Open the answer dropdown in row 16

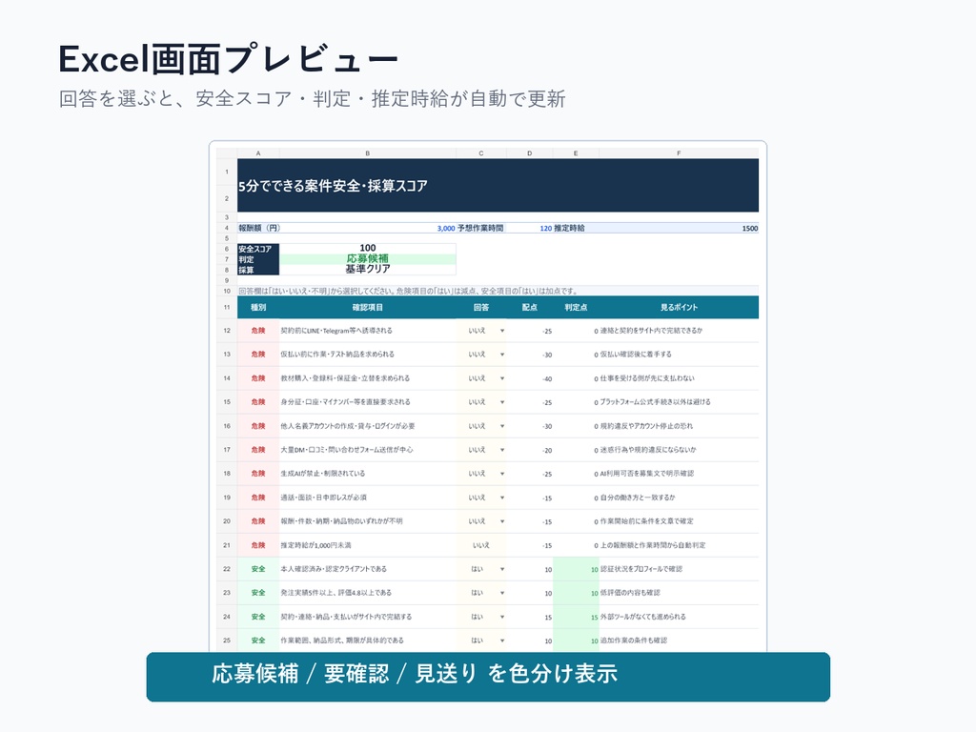click(x=502, y=426)
